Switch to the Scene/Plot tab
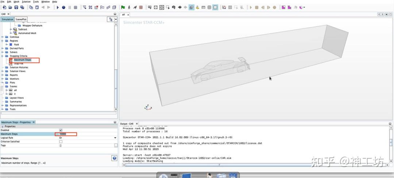The width and height of the screenshot is (394, 178). coord(21,19)
